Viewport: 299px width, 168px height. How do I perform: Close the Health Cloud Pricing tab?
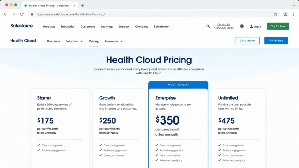pyautogui.click(x=74, y=6)
